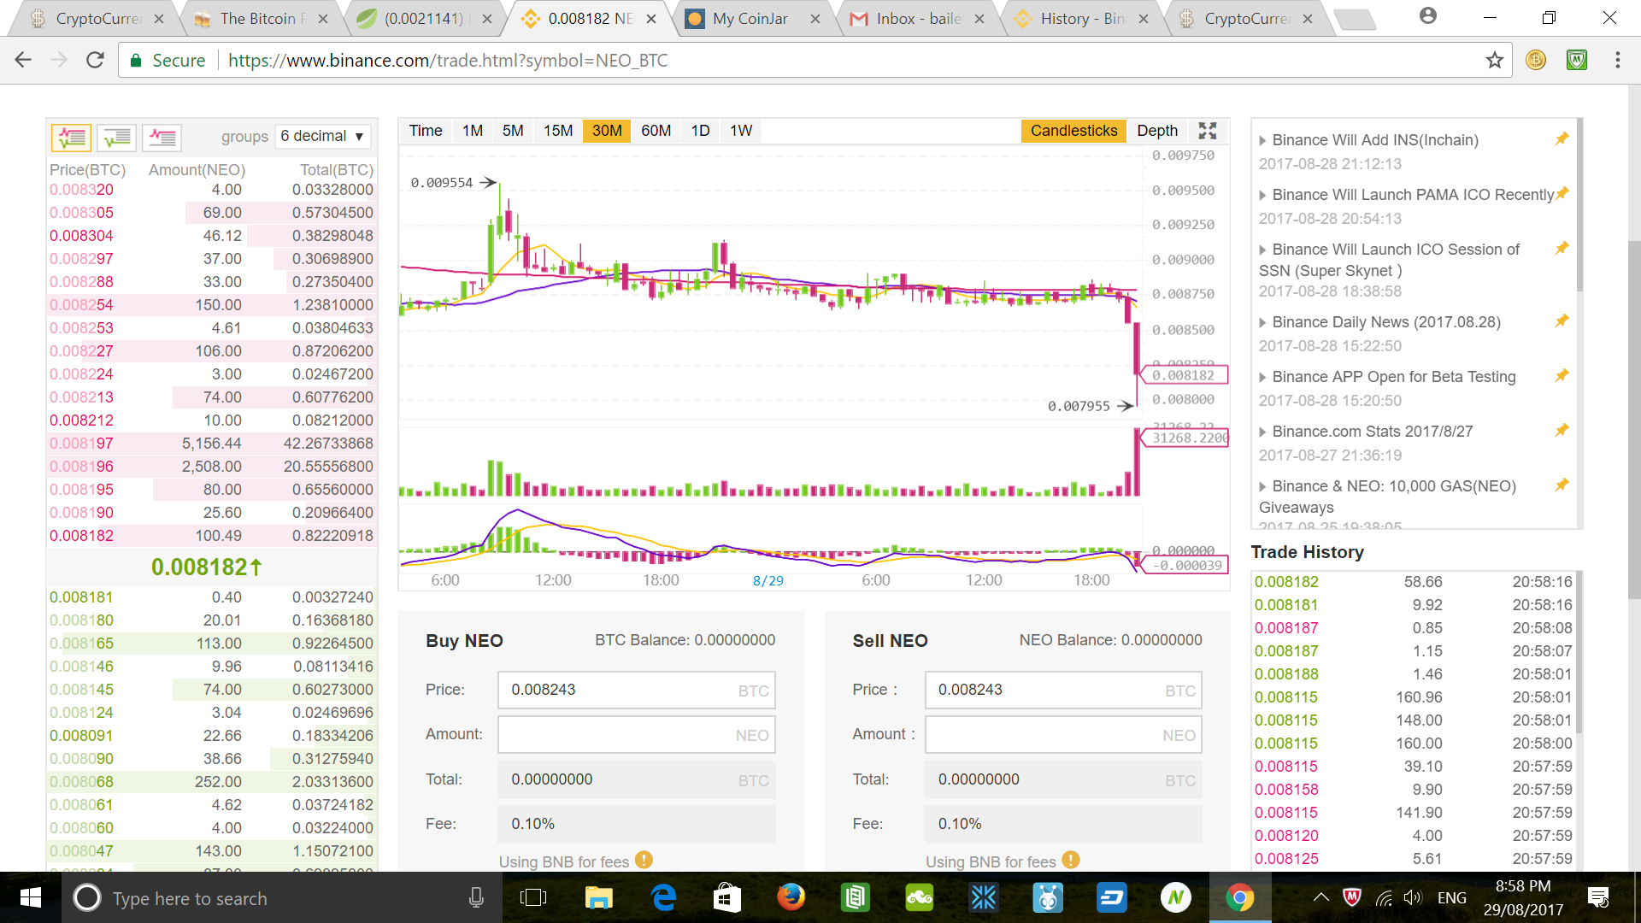Open Microsoft Edge from the taskbar
The height and width of the screenshot is (923, 1641).
(663, 897)
